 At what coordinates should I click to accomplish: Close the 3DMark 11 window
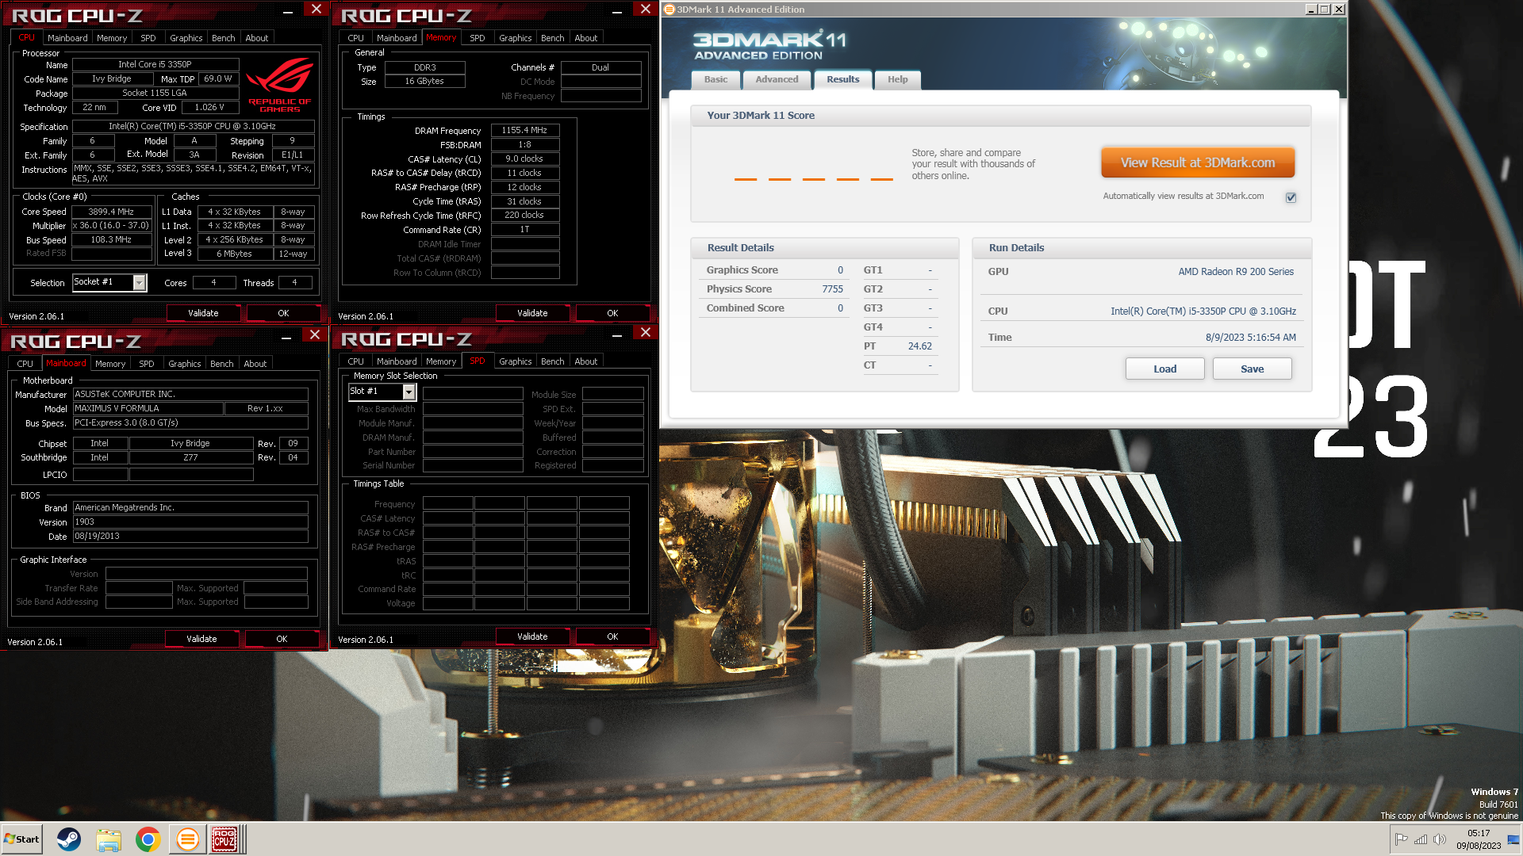click(x=1339, y=10)
